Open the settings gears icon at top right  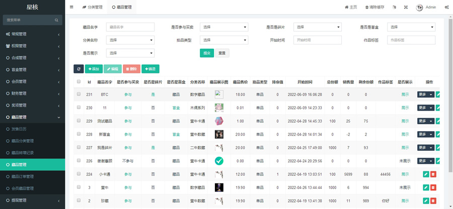click(446, 7)
